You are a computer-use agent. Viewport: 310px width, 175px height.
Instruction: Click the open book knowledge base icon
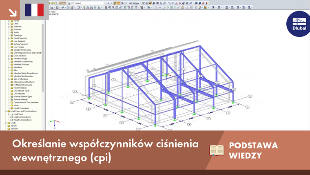(x=217, y=150)
